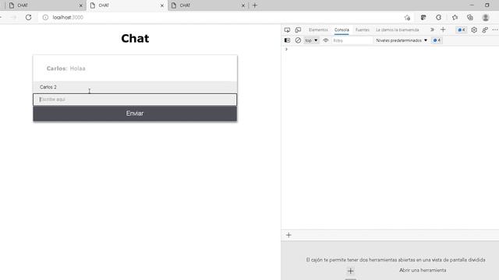Minimize the browser window

pos(472,5)
